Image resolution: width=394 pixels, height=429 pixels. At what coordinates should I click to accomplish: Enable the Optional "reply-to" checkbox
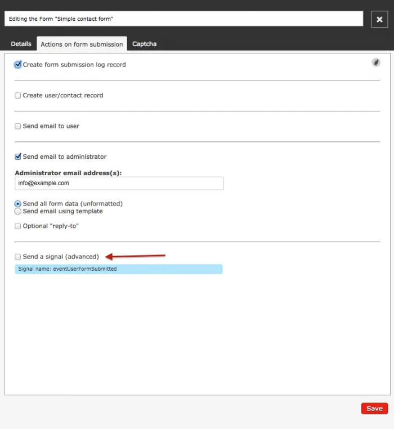pyautogui.click(x=18, y=226)
